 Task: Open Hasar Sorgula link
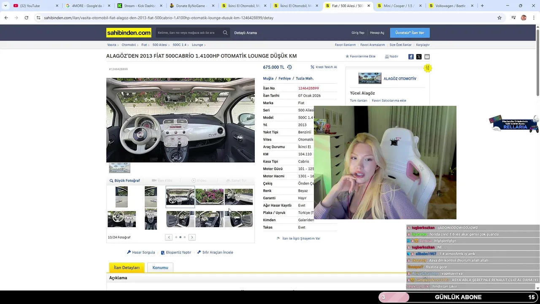141,252
